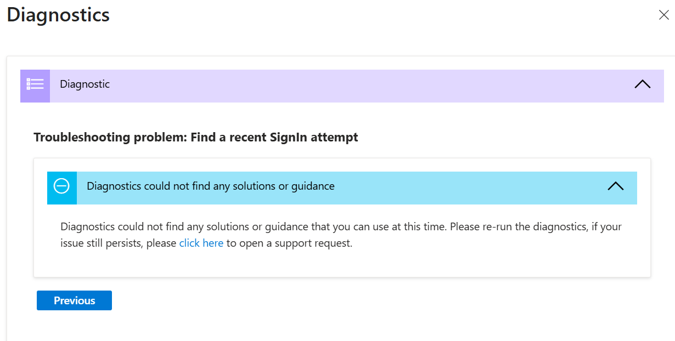
Task: Close the Diagnostics panel with the X
Action: (x=663, y=15)
